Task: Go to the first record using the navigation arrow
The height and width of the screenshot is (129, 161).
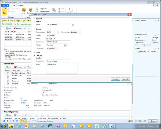Action: click(4, 121)
